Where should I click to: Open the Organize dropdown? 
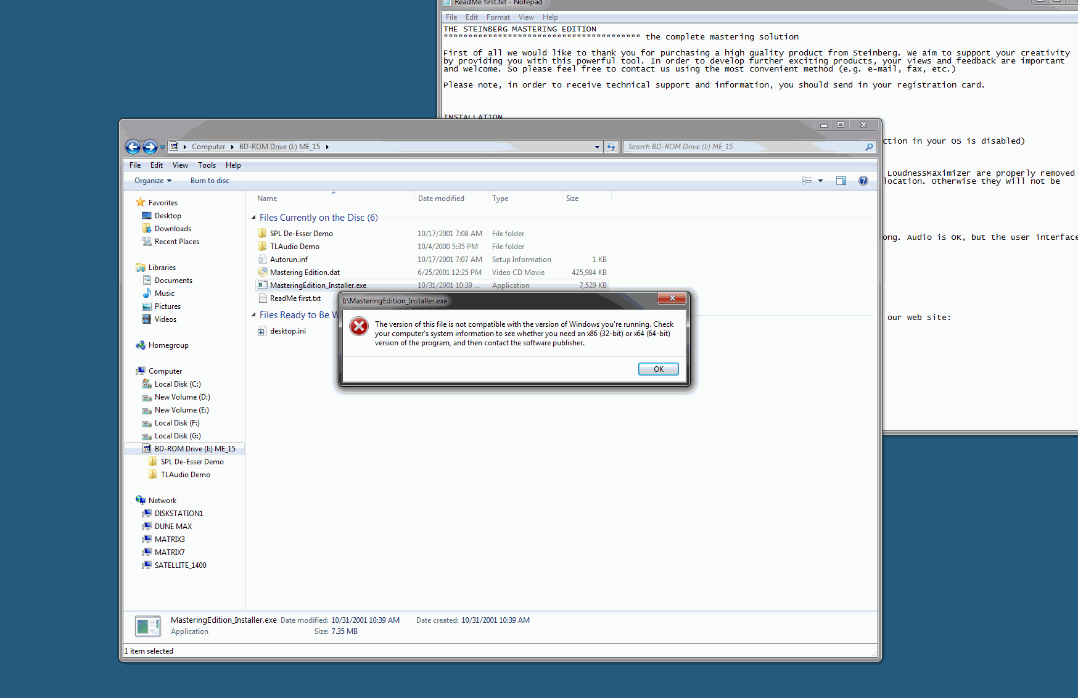pos(153,181)
